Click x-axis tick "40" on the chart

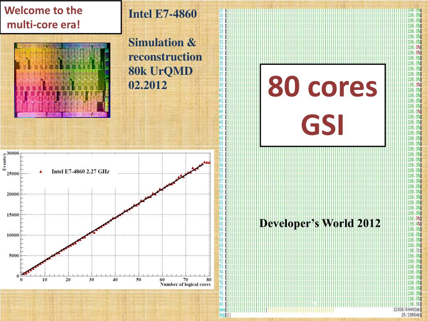coord(115,280)
